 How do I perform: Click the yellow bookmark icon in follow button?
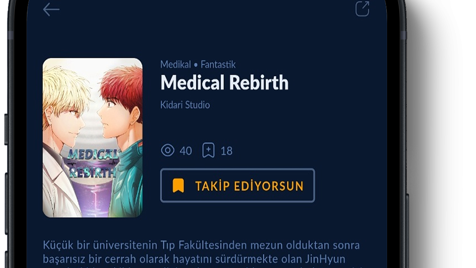click(178, 185)
